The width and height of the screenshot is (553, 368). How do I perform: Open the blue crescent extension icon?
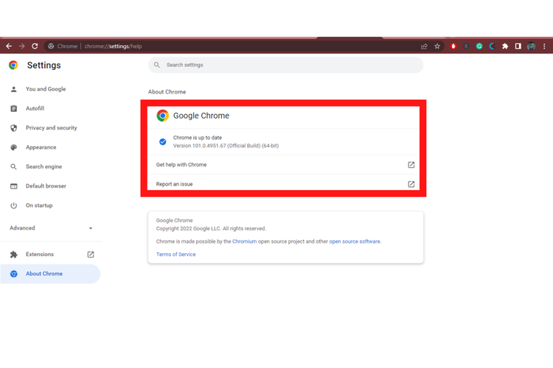pos(492,46)
